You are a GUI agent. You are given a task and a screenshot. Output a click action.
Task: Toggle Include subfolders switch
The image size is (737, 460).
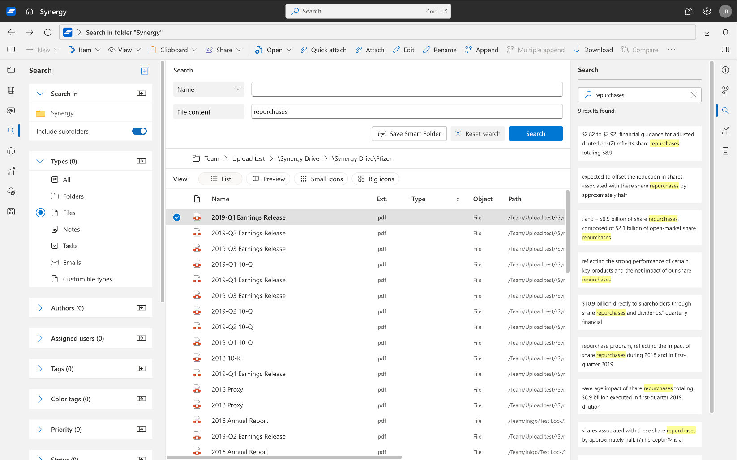pos(139,131)
